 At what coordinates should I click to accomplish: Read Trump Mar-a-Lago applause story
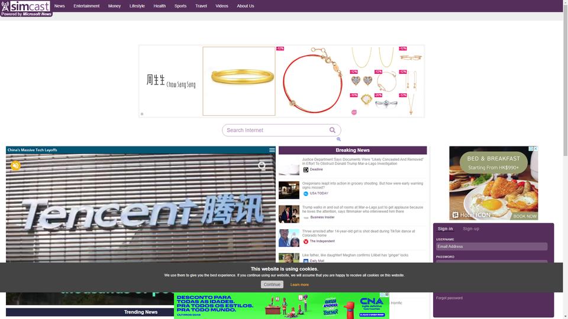coord(363,209)
